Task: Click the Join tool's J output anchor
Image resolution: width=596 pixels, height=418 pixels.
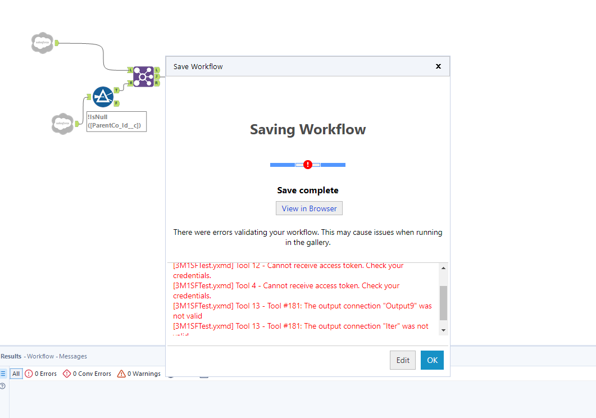Action: [157, 76]
